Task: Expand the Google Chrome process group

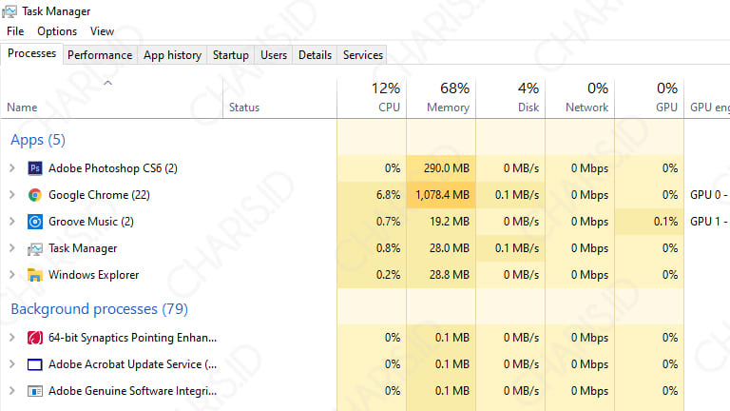Action: click(12, 195)
